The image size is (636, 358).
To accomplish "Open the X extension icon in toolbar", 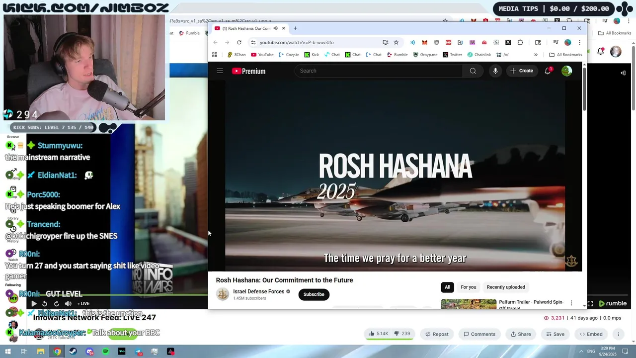I will pyautogui.click(x=508, y=42).
